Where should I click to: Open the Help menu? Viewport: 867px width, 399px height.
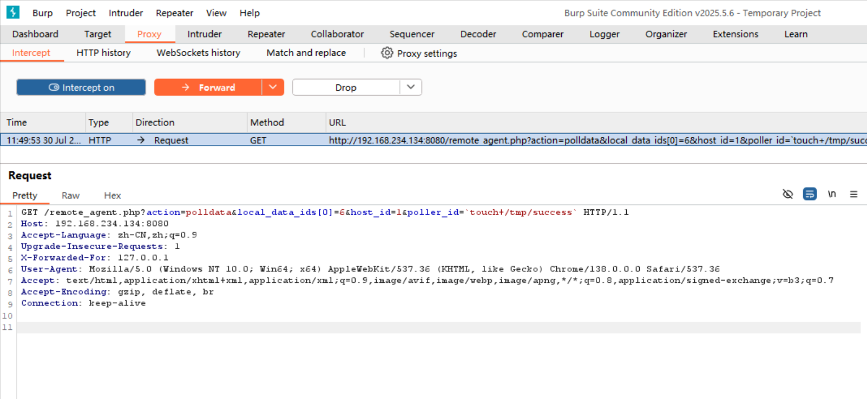point(249,13)
